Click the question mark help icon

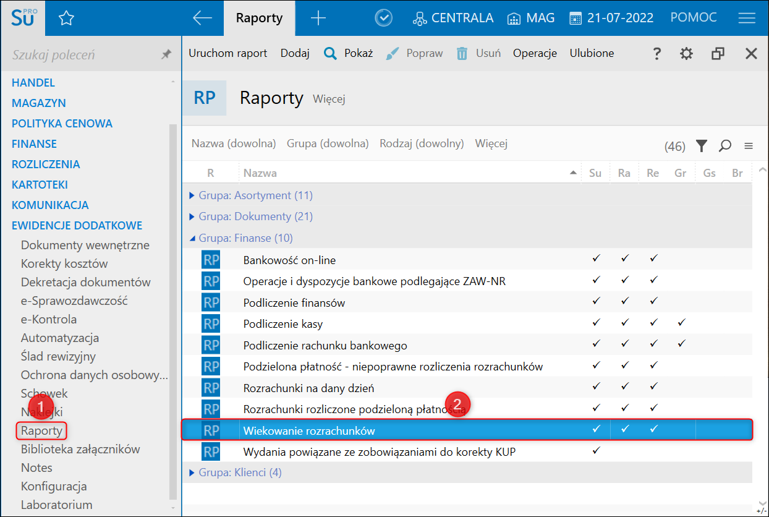(x=657, y=54)
